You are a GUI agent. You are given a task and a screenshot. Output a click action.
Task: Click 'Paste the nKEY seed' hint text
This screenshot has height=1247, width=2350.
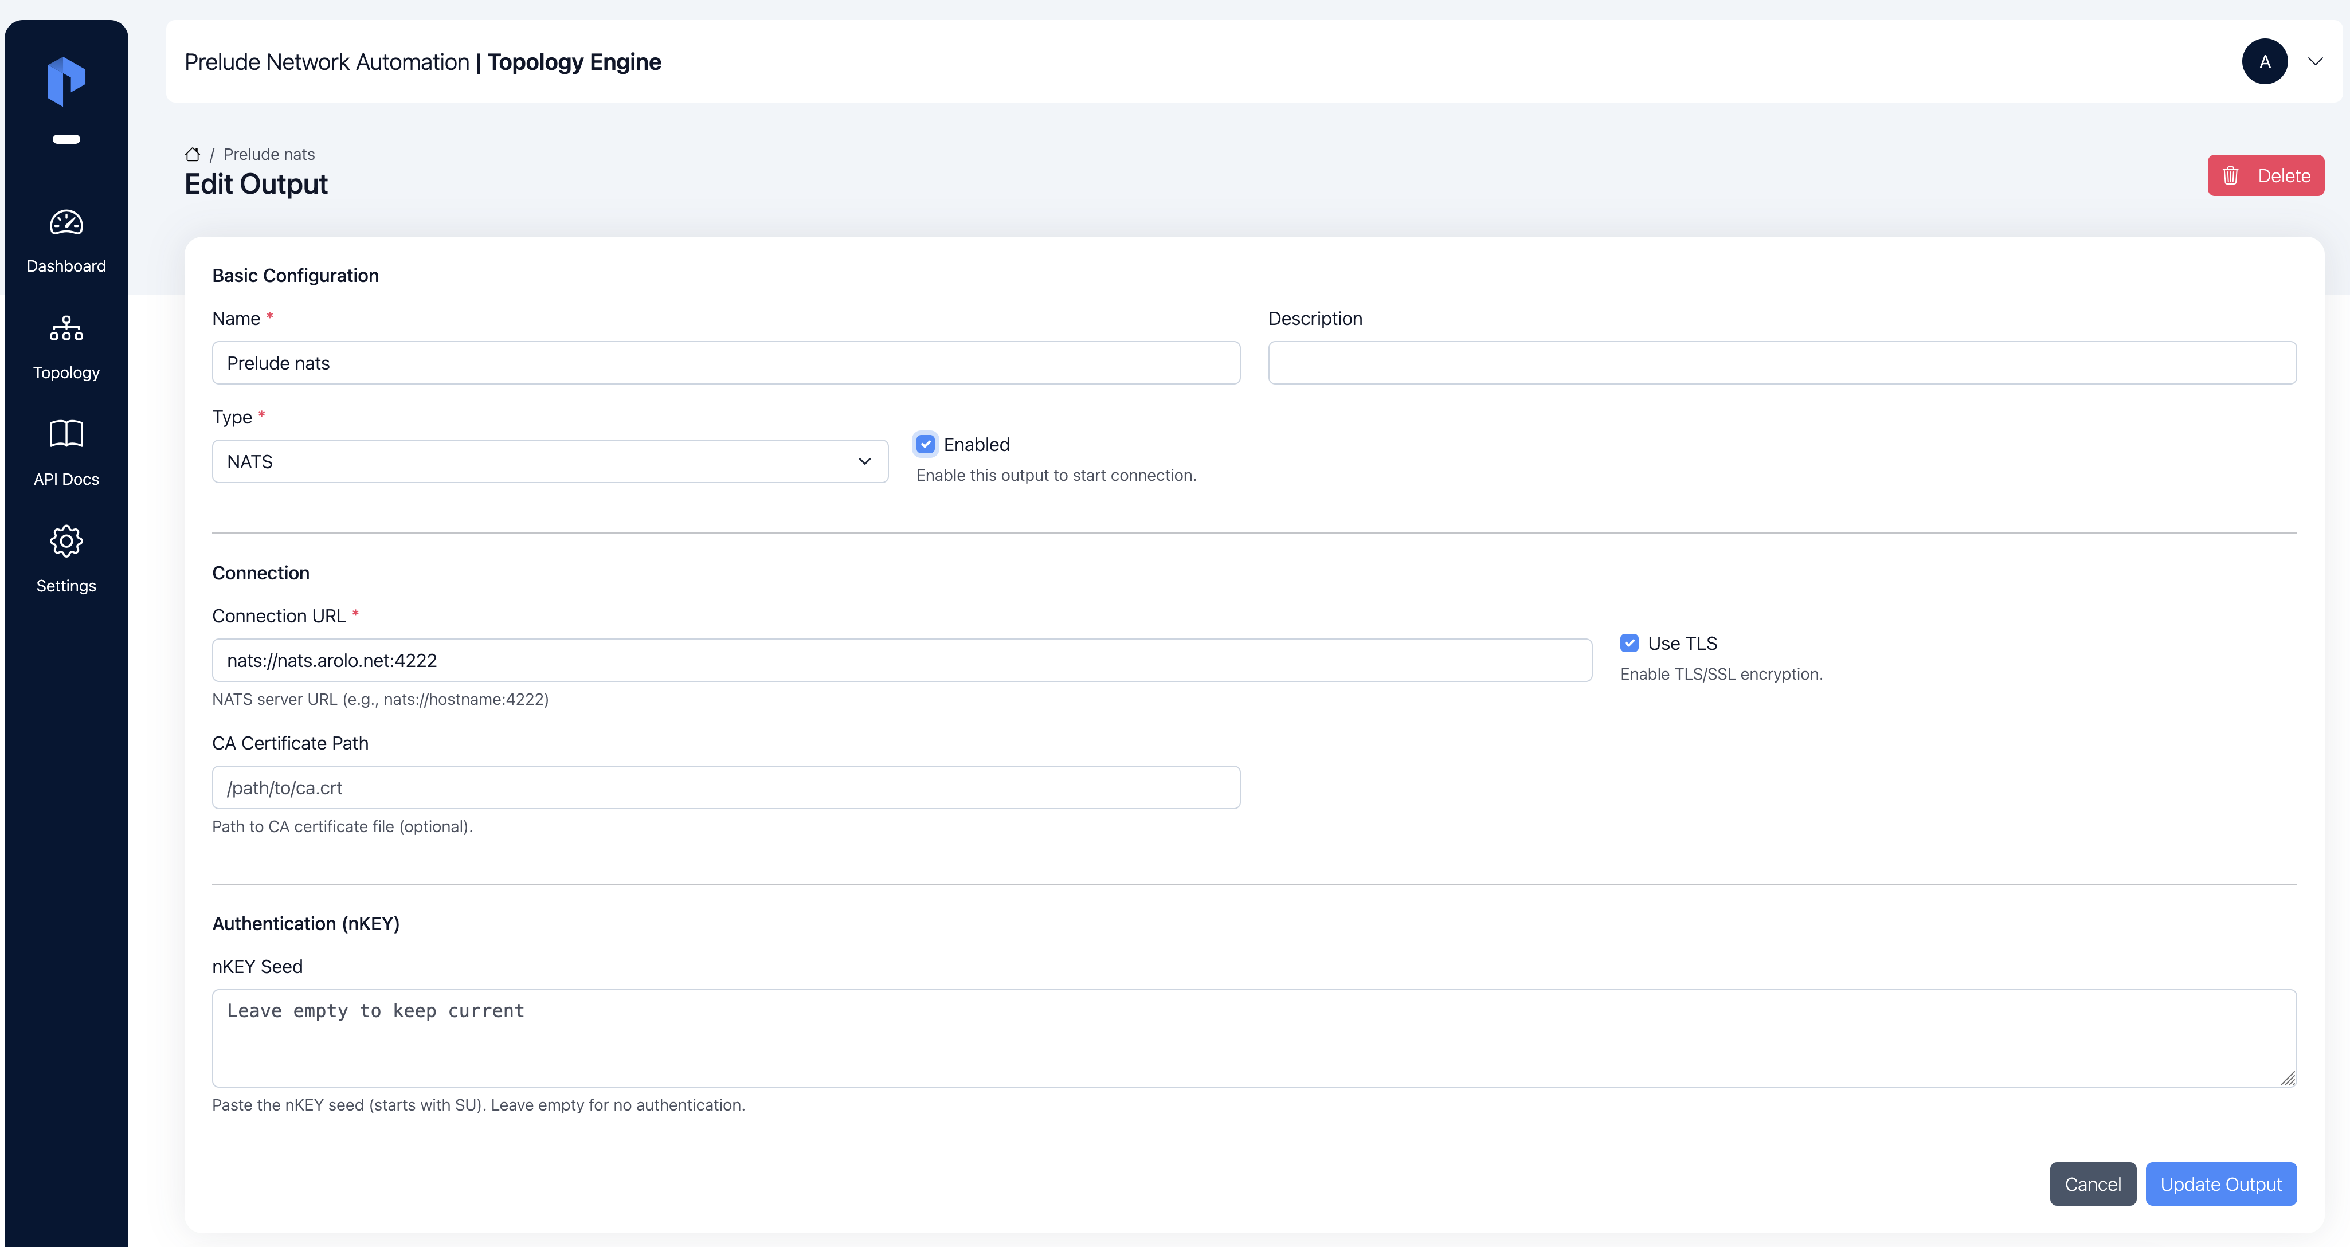[479, 1105]
